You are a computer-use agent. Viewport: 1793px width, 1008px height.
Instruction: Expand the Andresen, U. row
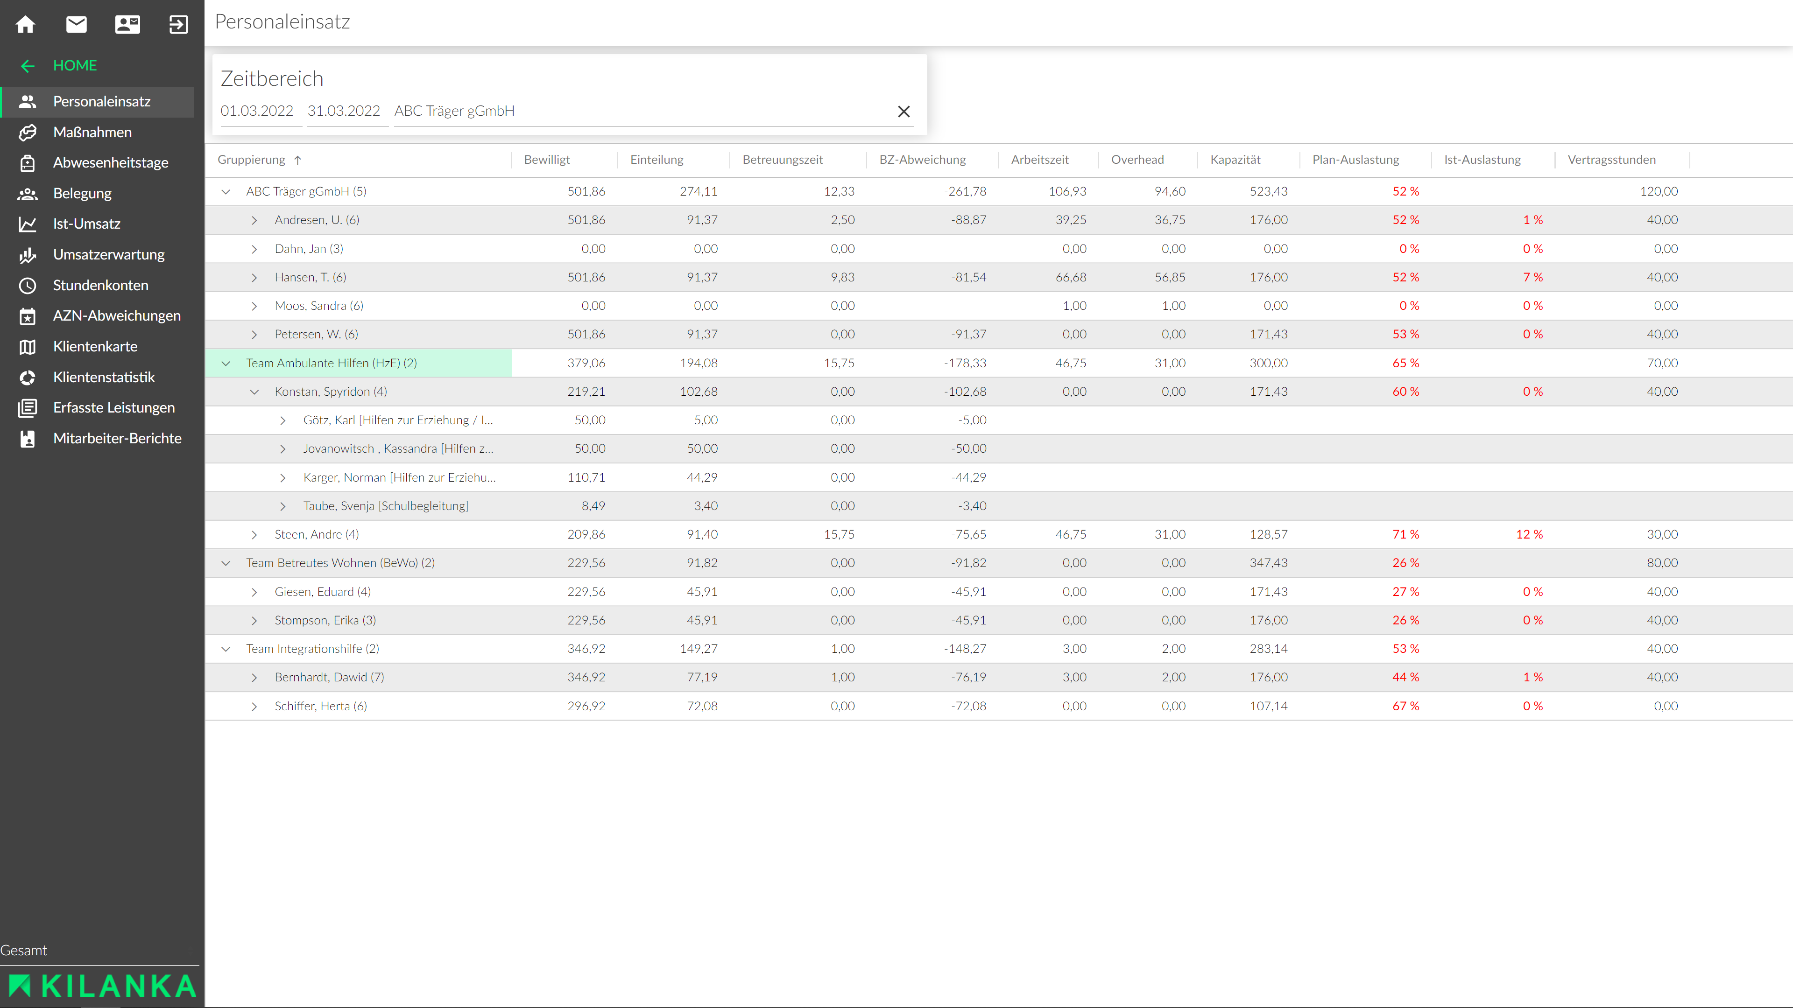[x=254, y=220]
